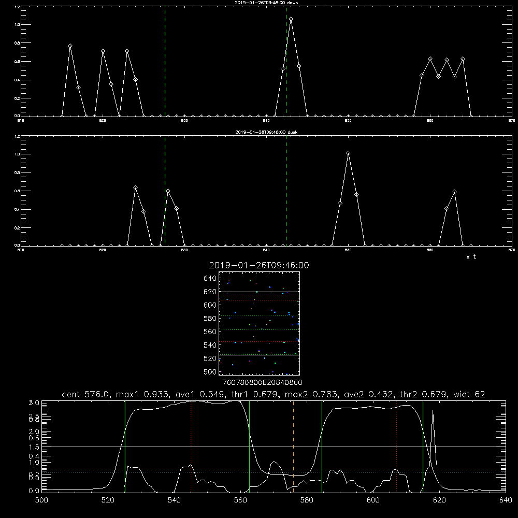Click the middle scatter plot timestamp title
This screenshot has height=518, width=518.
click(259, 265)
